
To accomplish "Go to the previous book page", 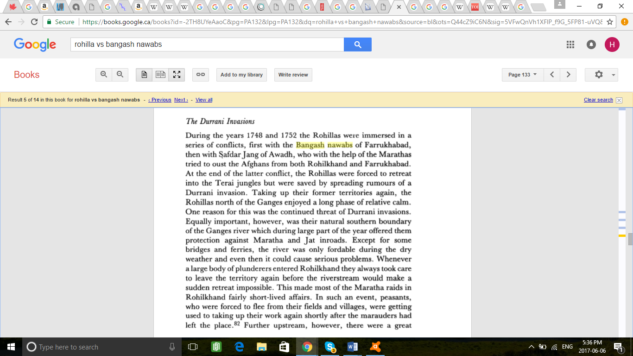I will (x=552, y=75).
